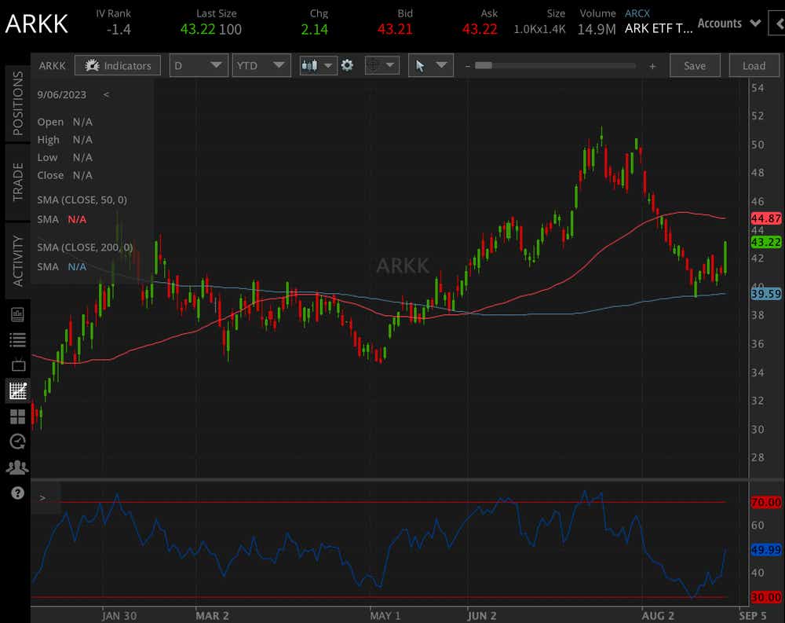Select the charts icon in sidebar

click(17, 390)
